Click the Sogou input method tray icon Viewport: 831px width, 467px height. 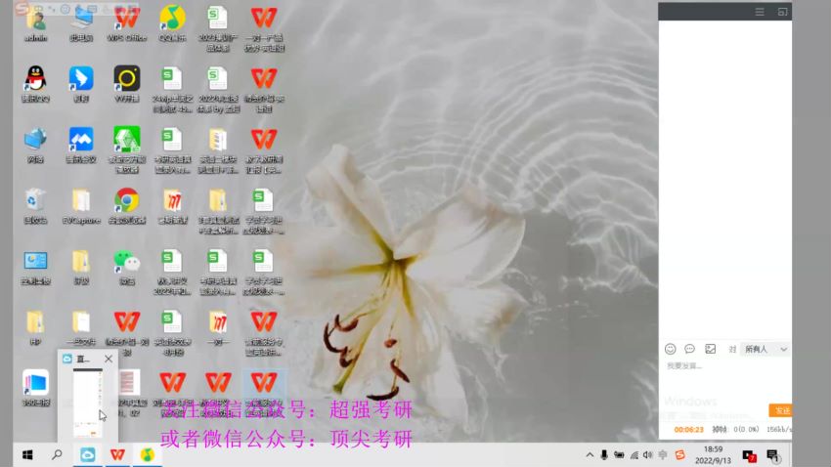(680, 455)
